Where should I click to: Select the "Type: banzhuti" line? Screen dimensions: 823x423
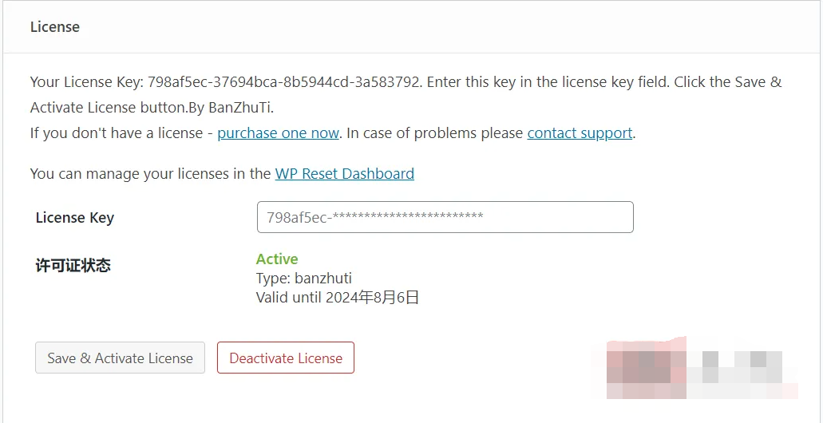pos(304,279)
